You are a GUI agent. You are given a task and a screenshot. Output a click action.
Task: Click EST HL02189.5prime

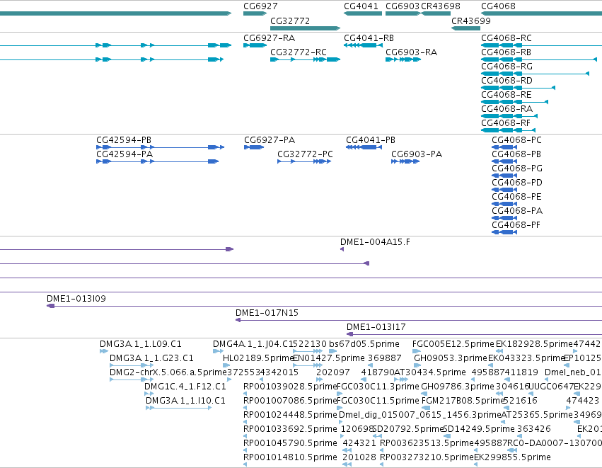coord(258,358)
